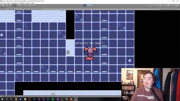Screen dimensions: 180x101
Task: Toggle the Local handle rotation button
Action: [x=33, y=6]
